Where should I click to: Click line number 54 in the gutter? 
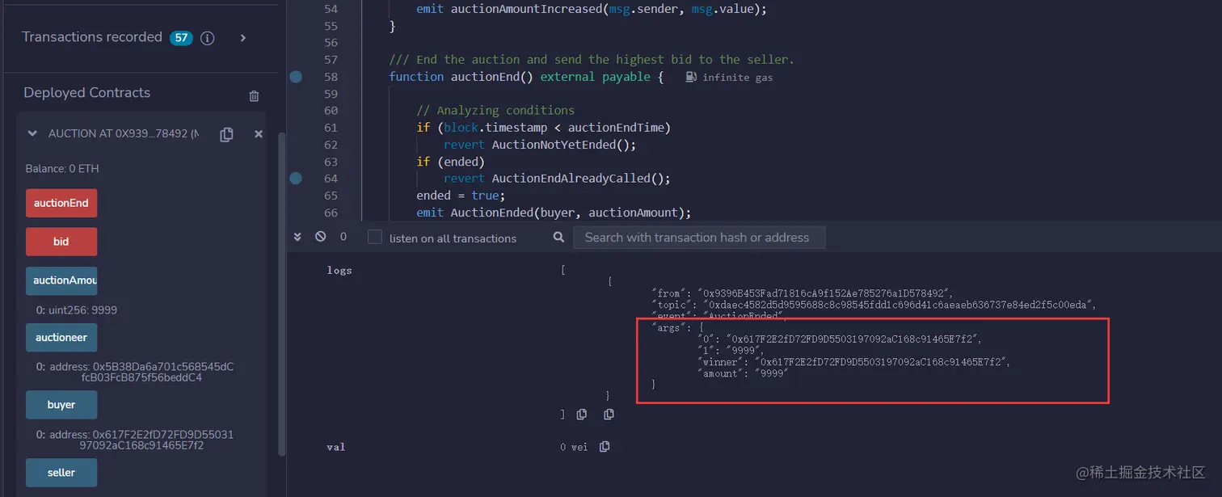coord(330,9)
